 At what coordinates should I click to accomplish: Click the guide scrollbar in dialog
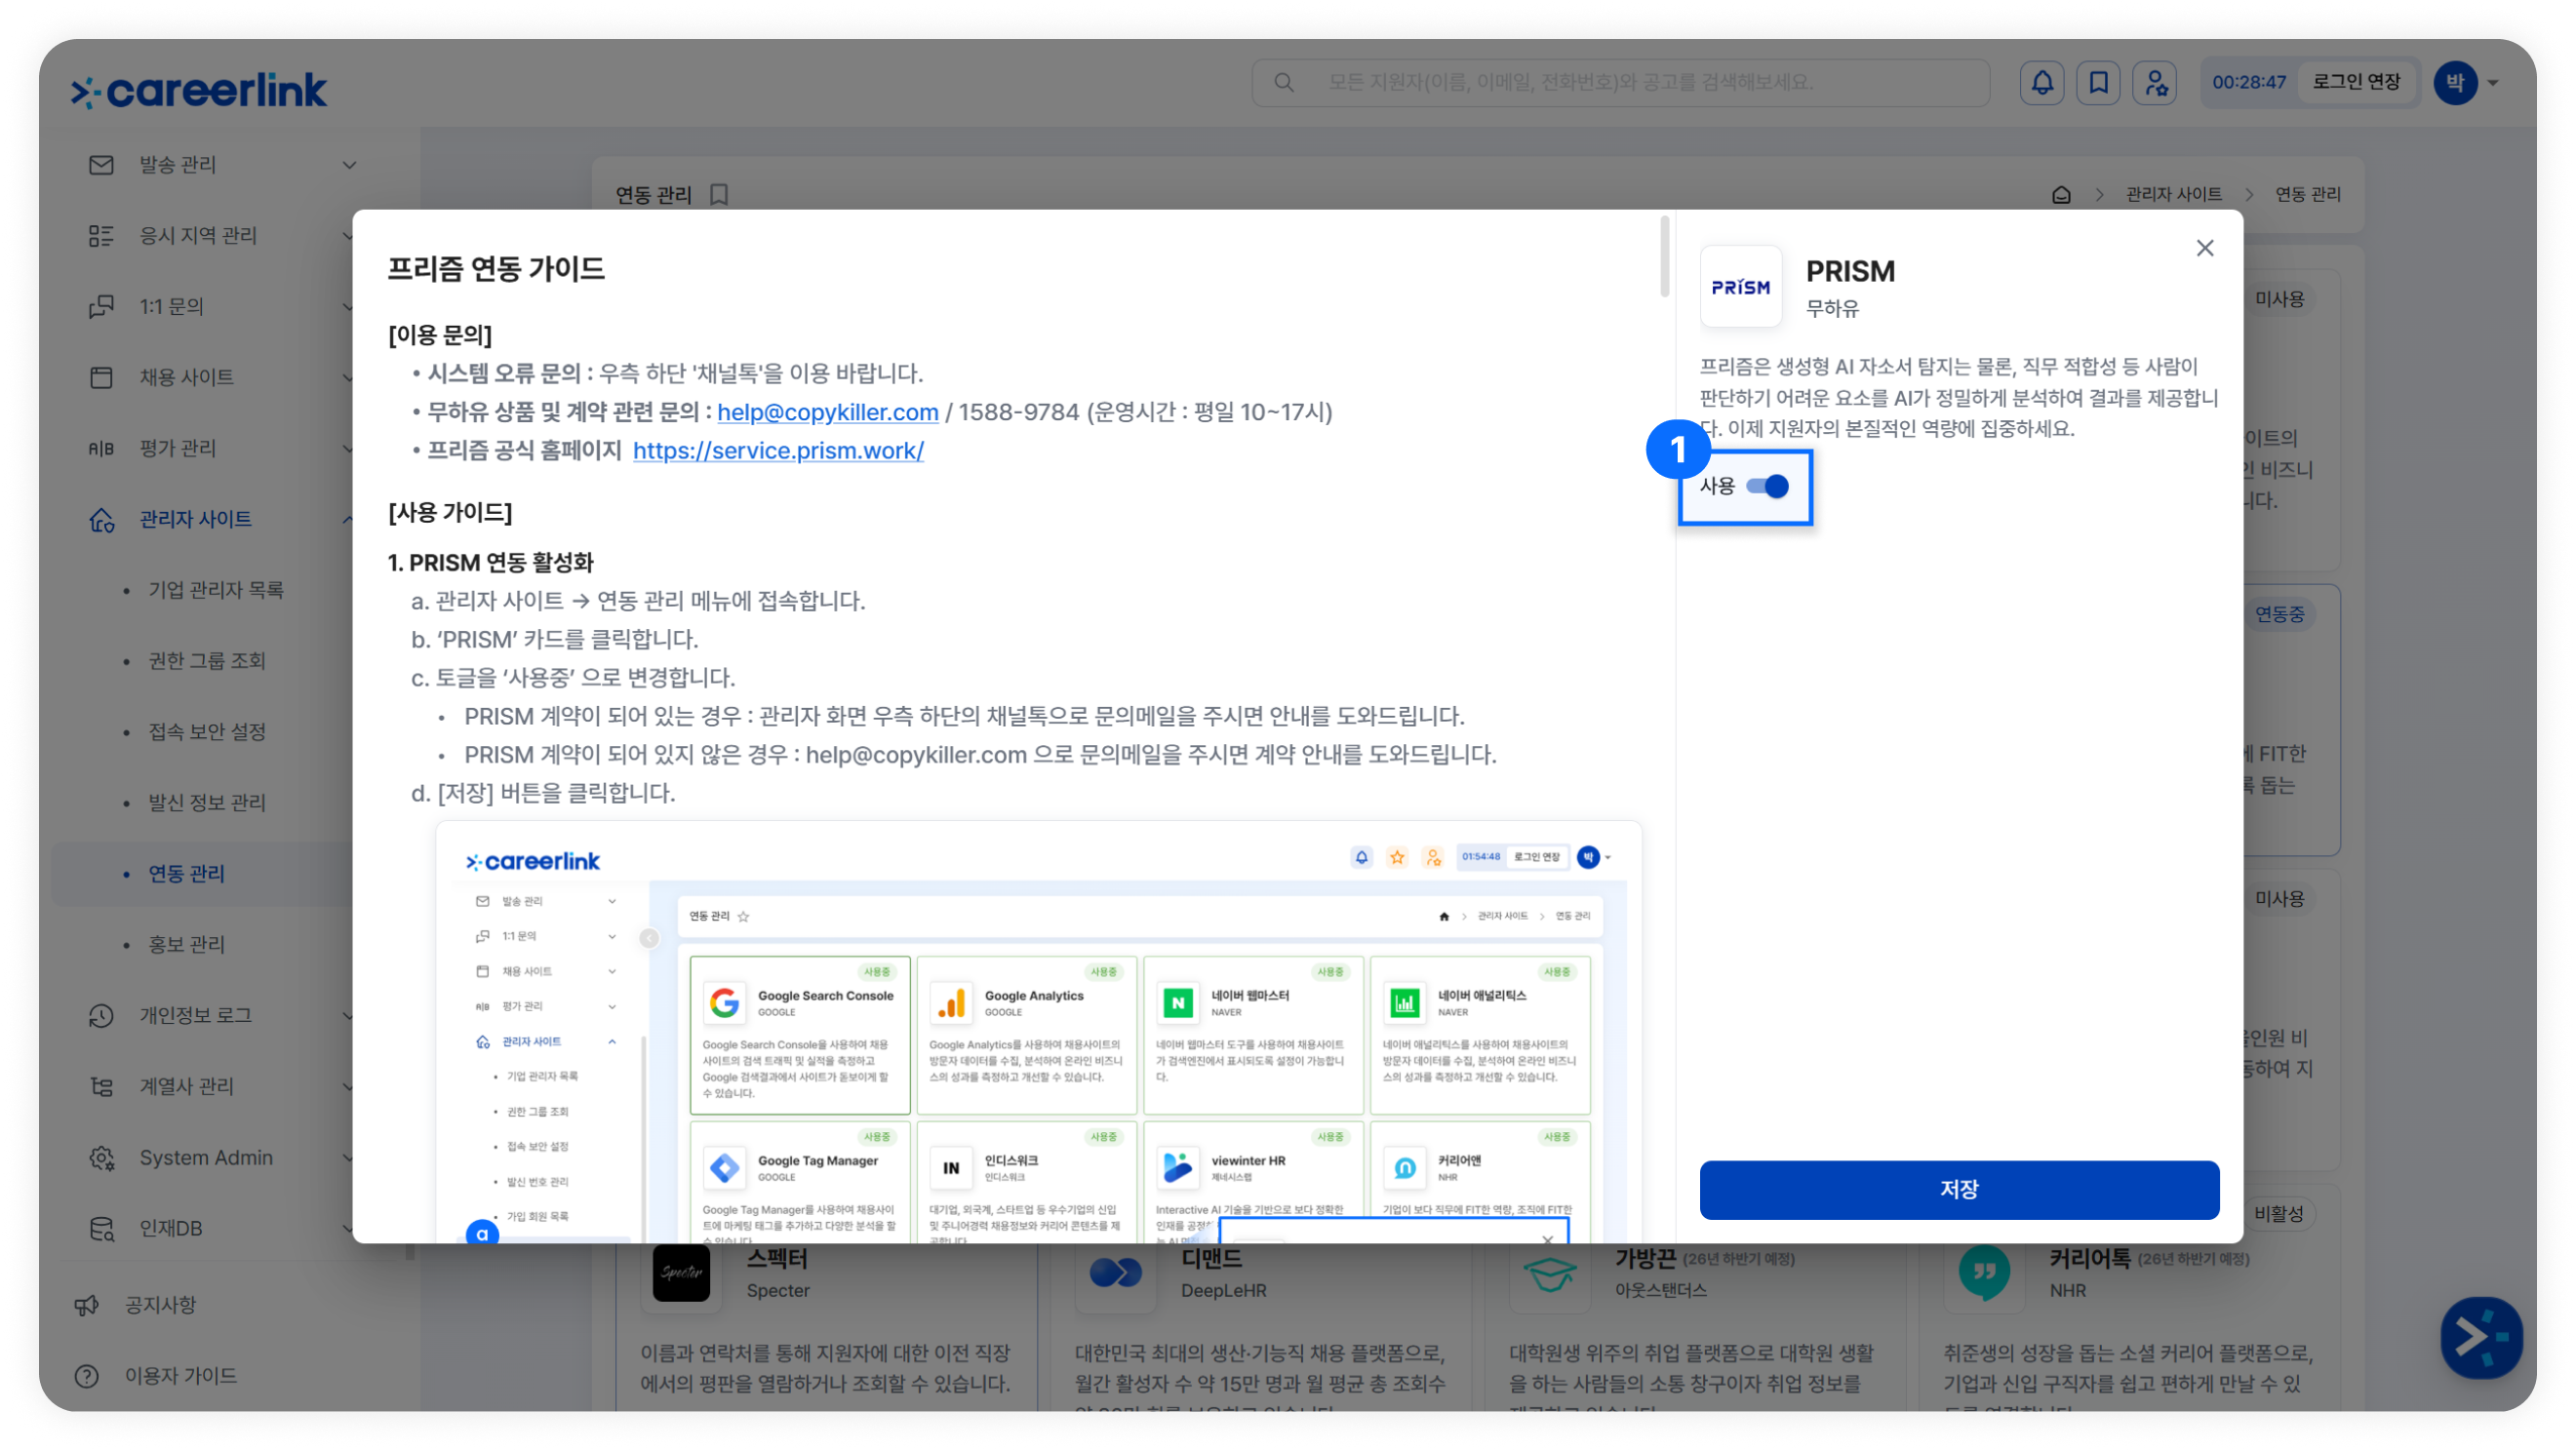tap(1664, 256)
